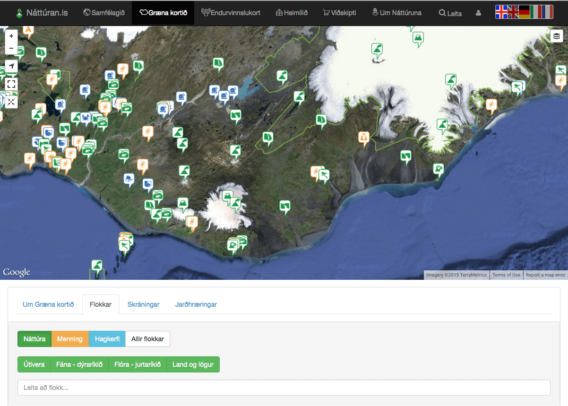The width and height of the screenshot is (568, 406).
Task: Switch language with Icelandic flag
Action: [x=501, y=12]
